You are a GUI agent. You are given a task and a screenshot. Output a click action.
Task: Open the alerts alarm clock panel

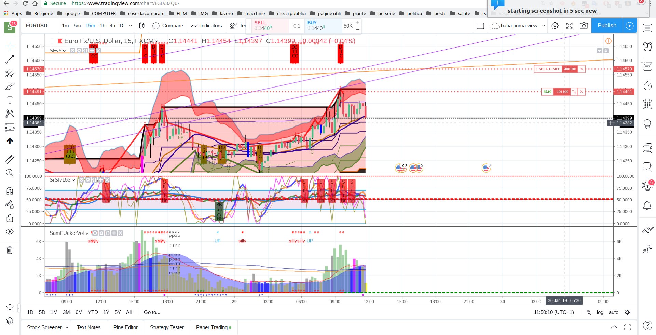pyautogui.click(x=647, y=46)
